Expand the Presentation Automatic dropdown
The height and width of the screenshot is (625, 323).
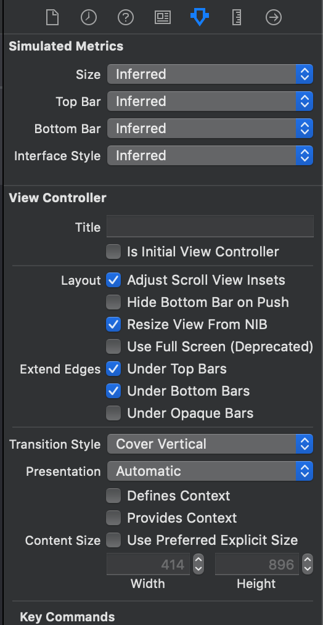(210, 471)
